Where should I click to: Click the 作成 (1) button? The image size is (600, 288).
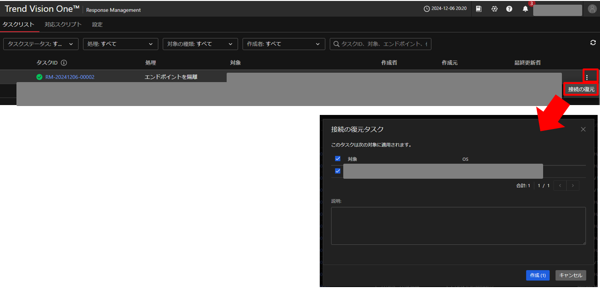click(x=537, y=275)
